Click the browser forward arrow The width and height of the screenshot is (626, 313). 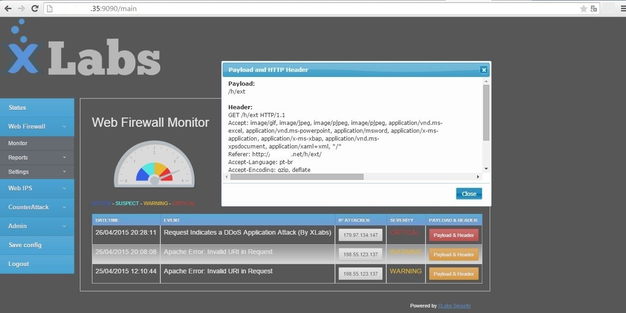[21, 8]
